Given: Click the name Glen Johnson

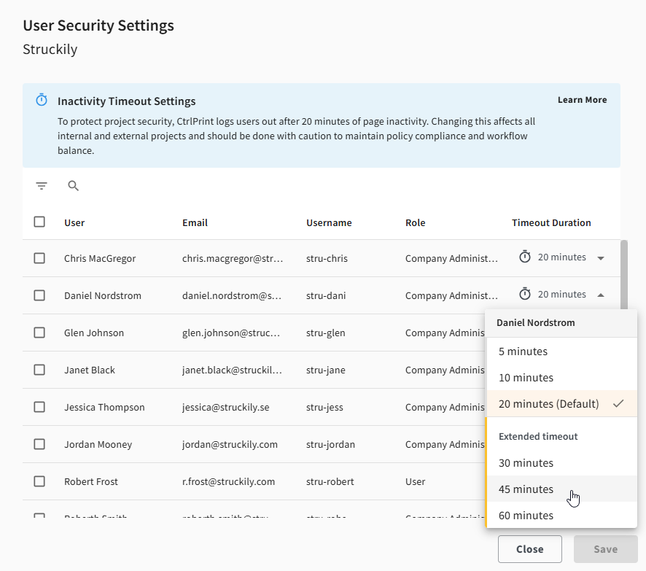Looking at the screenshot, I should click(x=94, y=333).
